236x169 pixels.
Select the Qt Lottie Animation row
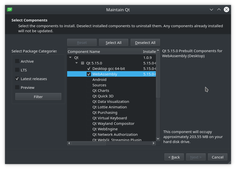pyautogui.click(x=111, y=107)
